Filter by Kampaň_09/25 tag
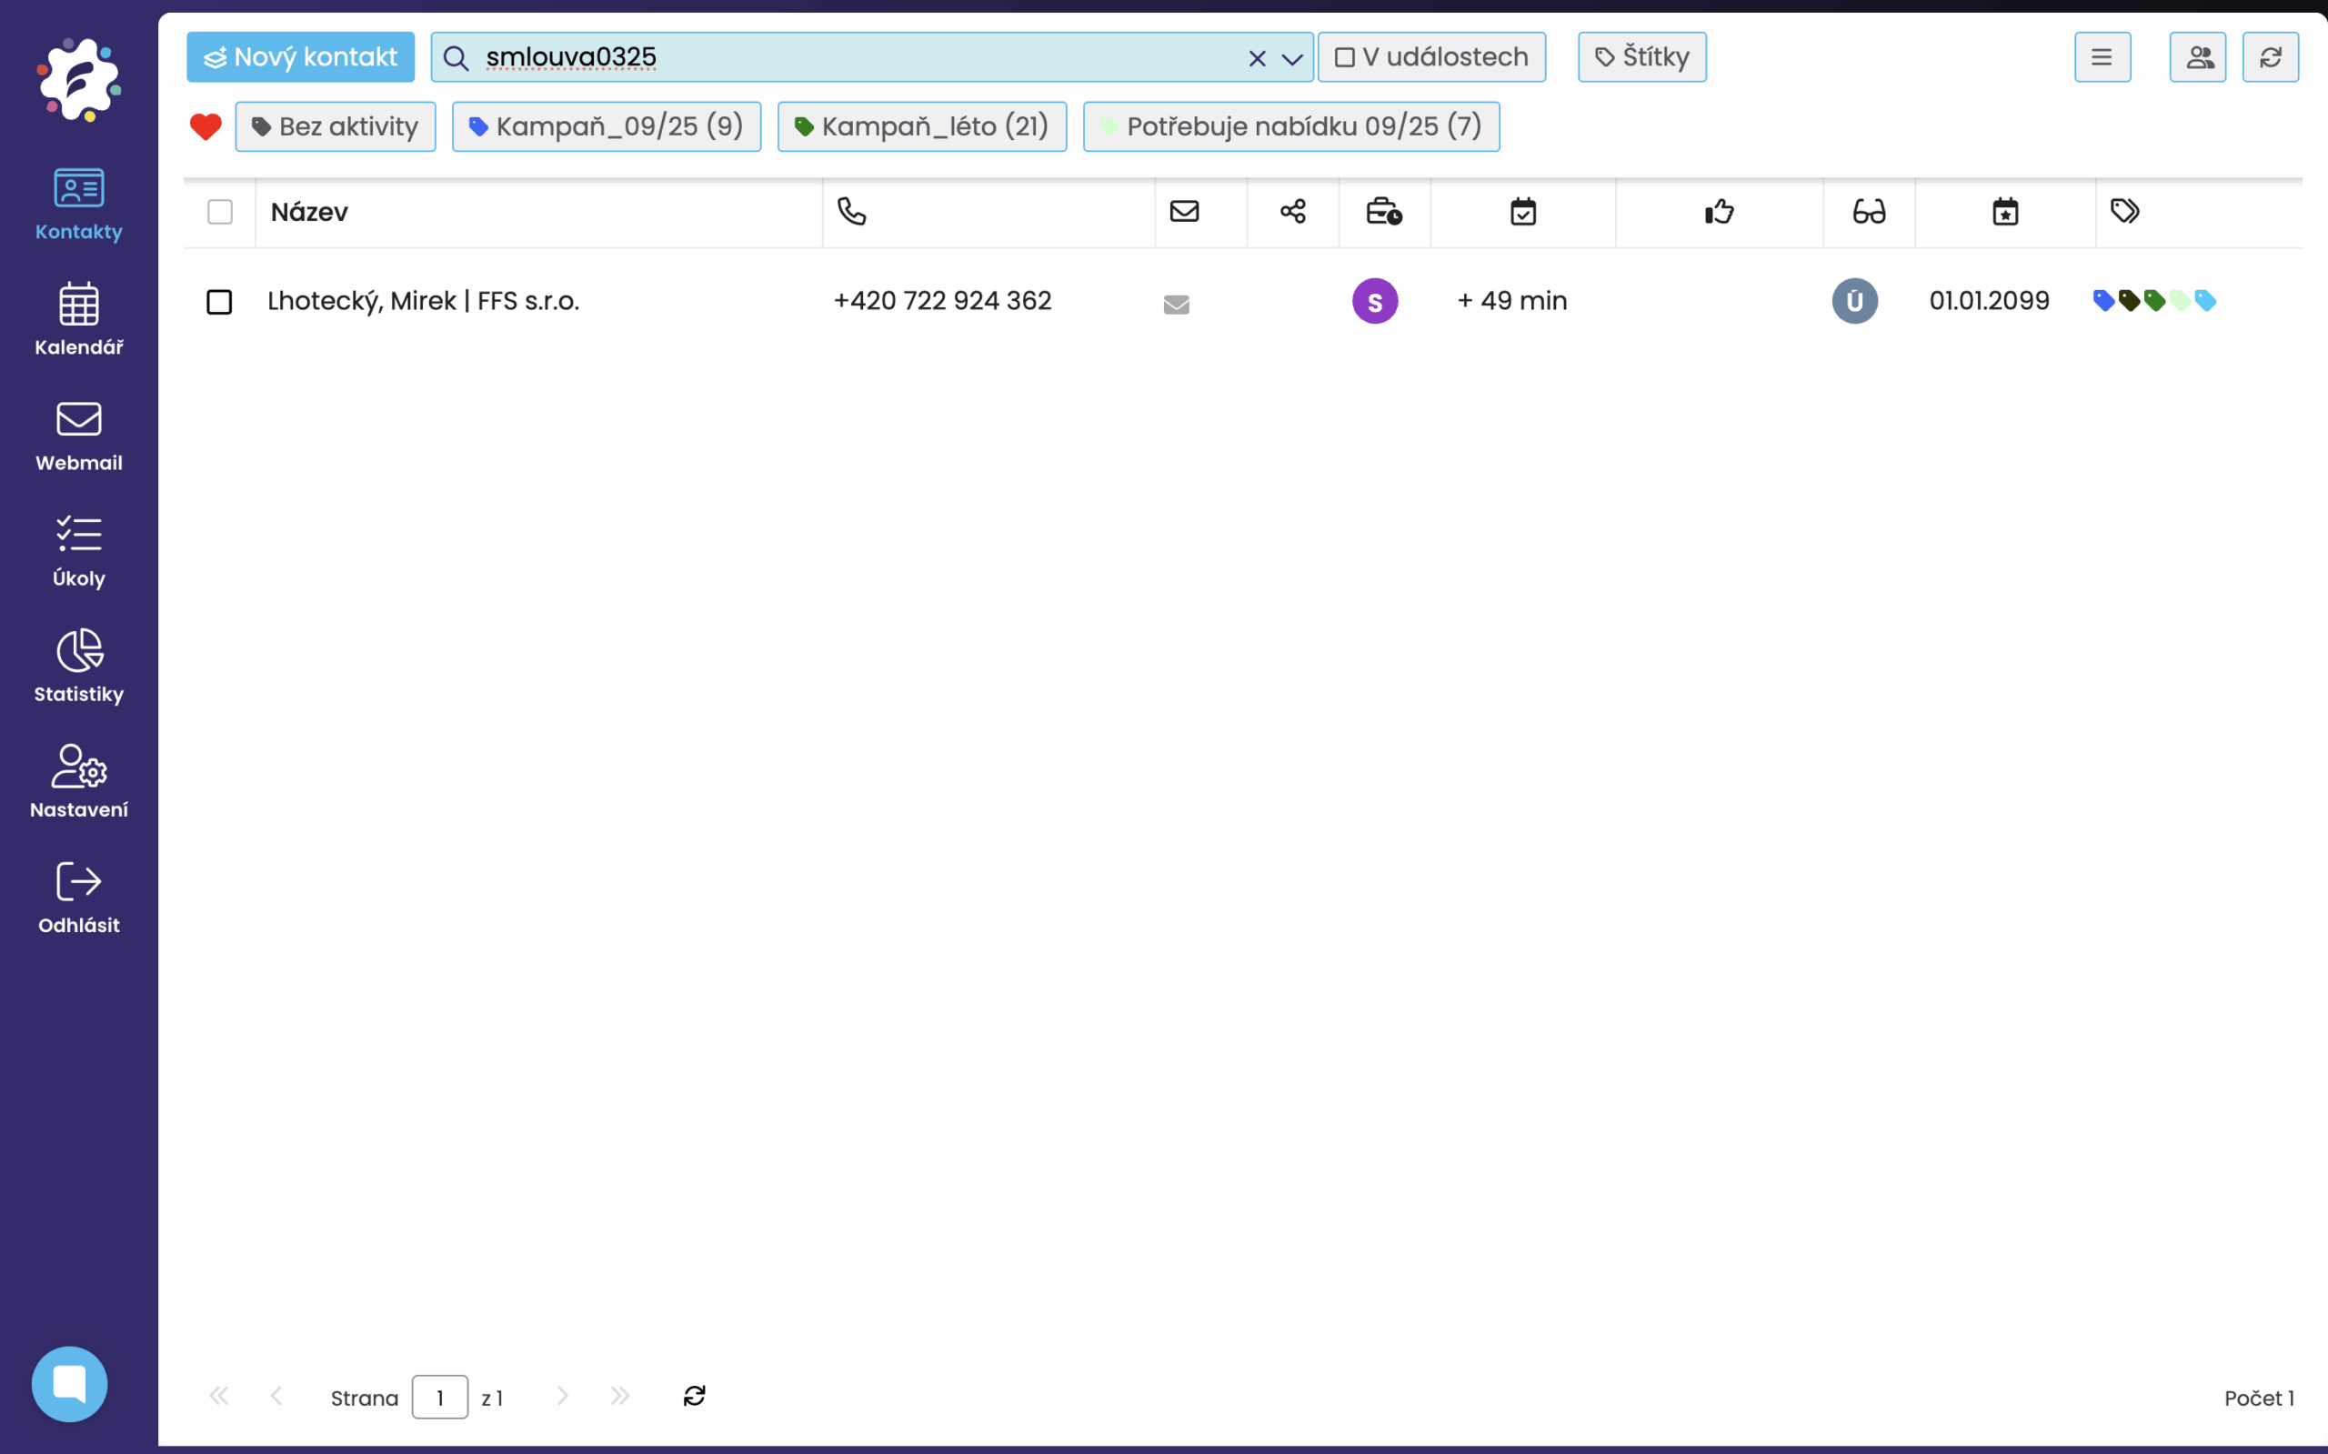 (x=606, y=126)
